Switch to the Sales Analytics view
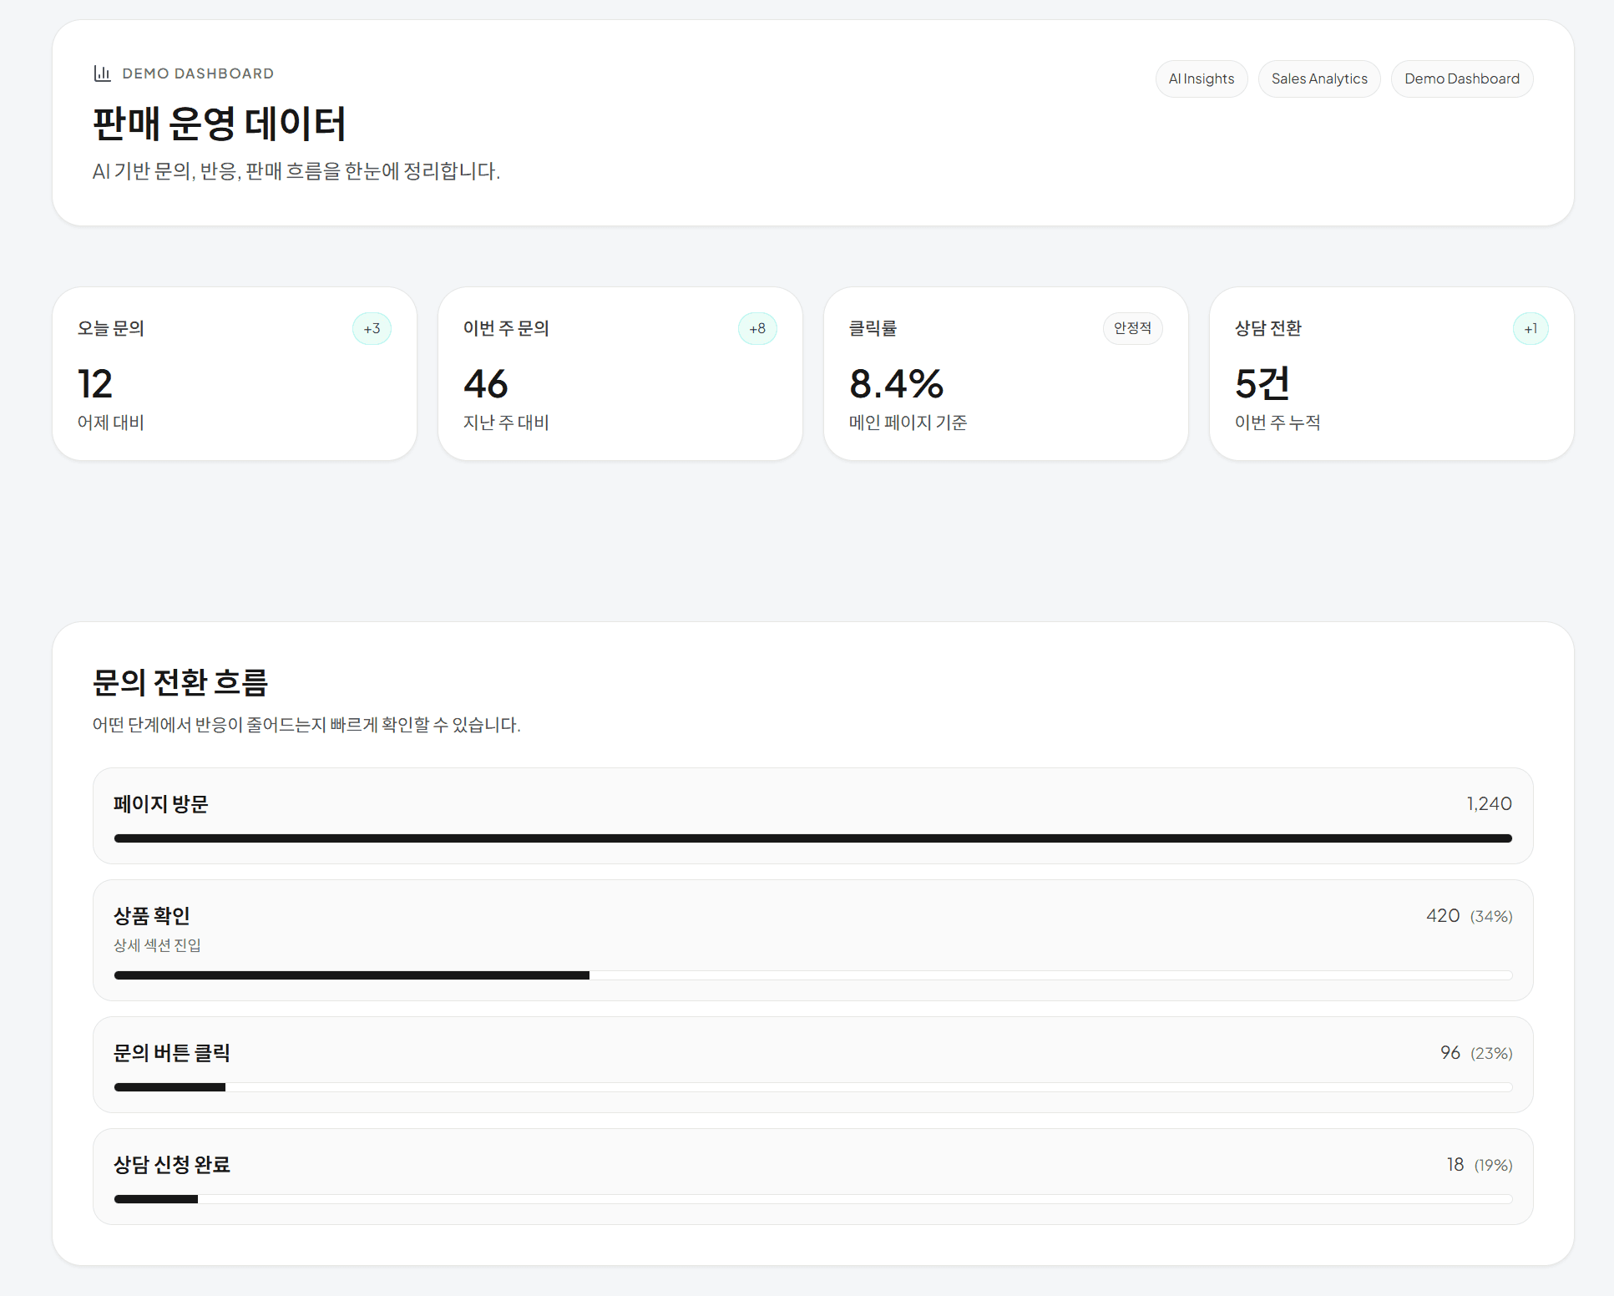The height and width of the screenshot is (1296, 1614). [x=1319, y=78]
